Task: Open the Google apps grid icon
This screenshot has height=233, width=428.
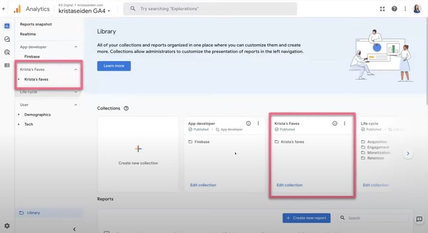Action: tap(382, 9)
